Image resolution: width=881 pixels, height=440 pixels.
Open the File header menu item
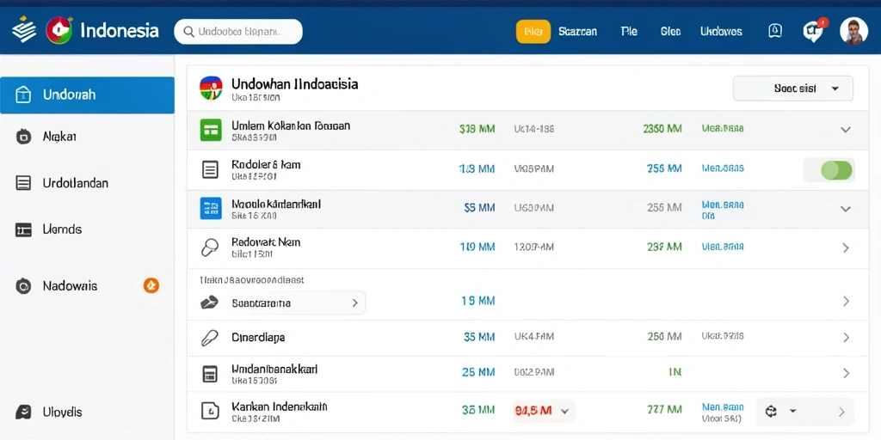coord(629,32)
